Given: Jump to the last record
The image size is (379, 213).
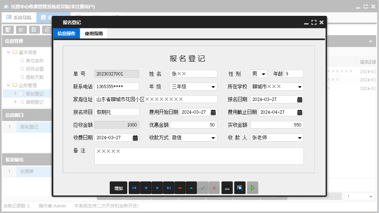Looking at the screenshot, I should coord(168,188).
